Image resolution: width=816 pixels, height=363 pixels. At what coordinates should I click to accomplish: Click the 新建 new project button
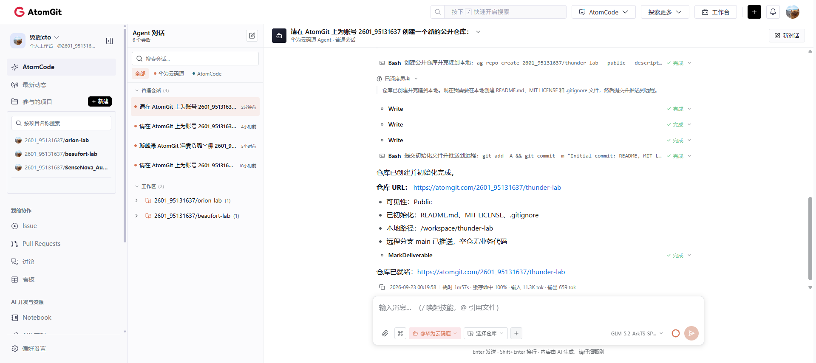[100, 101]
